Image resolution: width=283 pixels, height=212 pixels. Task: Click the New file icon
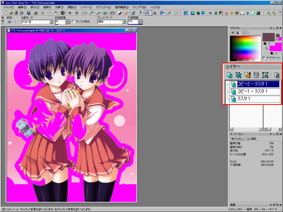pos(6,13)
